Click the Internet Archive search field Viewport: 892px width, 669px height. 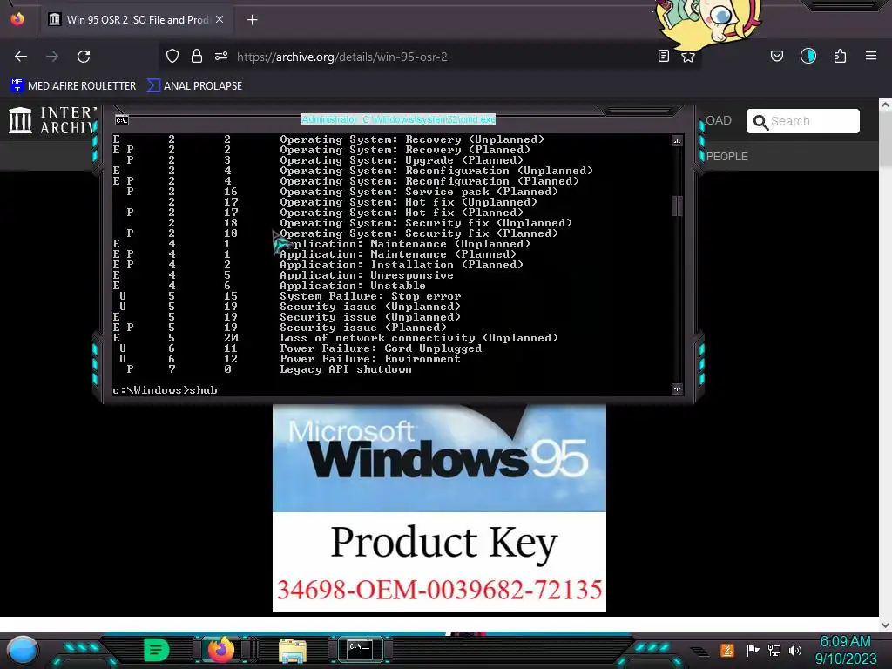(x=802, y=121)
